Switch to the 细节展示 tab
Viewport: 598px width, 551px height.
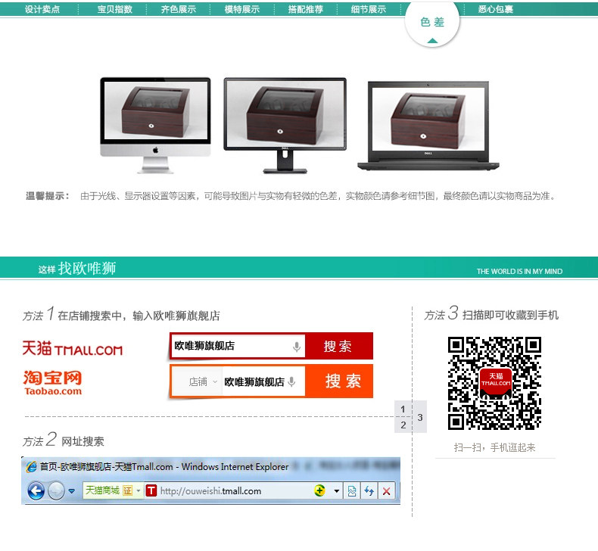pyautogui.click(x=369, y=9)
